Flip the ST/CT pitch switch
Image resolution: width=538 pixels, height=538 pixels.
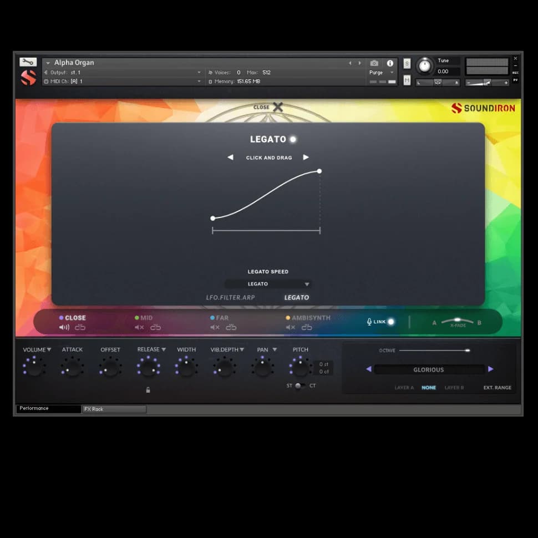299,385
